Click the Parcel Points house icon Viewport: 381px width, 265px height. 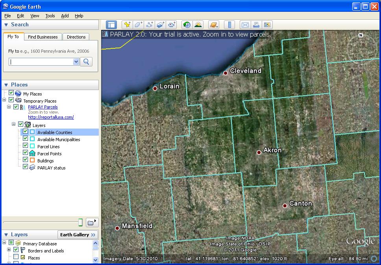point(32,153)
